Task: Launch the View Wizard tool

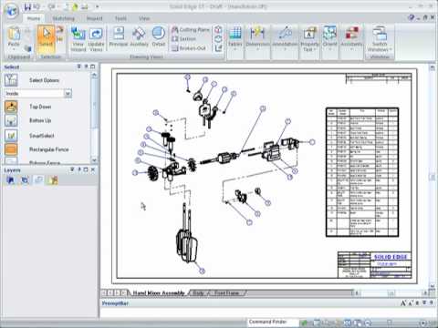Action: 78,39
